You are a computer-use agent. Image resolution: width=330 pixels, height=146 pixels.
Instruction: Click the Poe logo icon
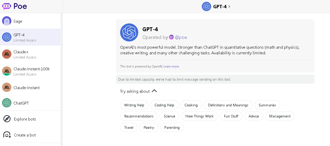[x=7, y=6]
